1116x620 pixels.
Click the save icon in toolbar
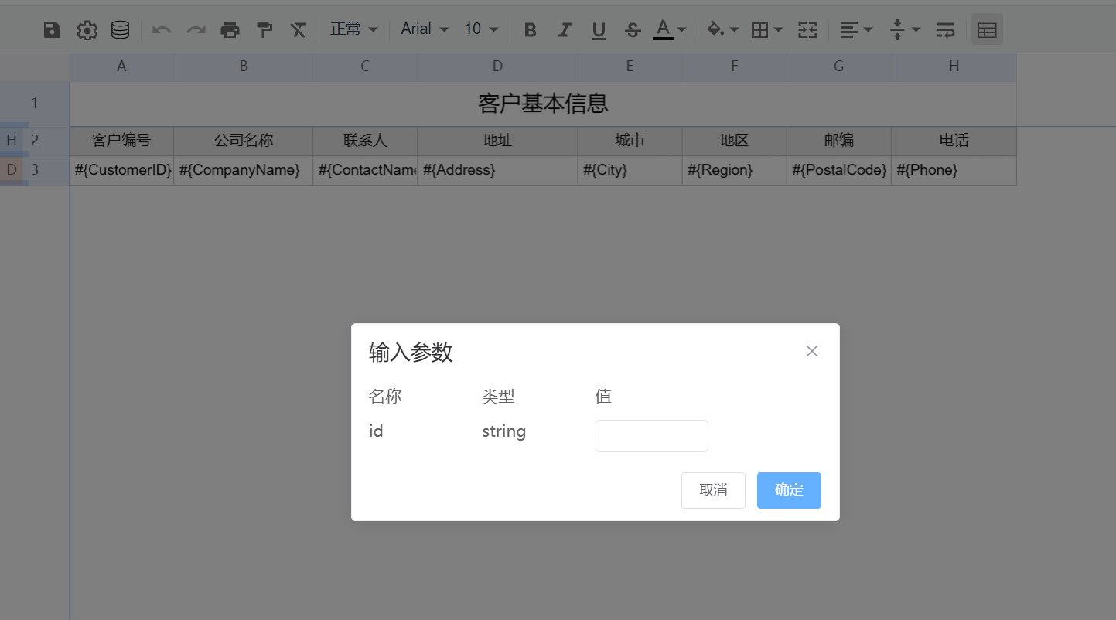click(52, 30)
